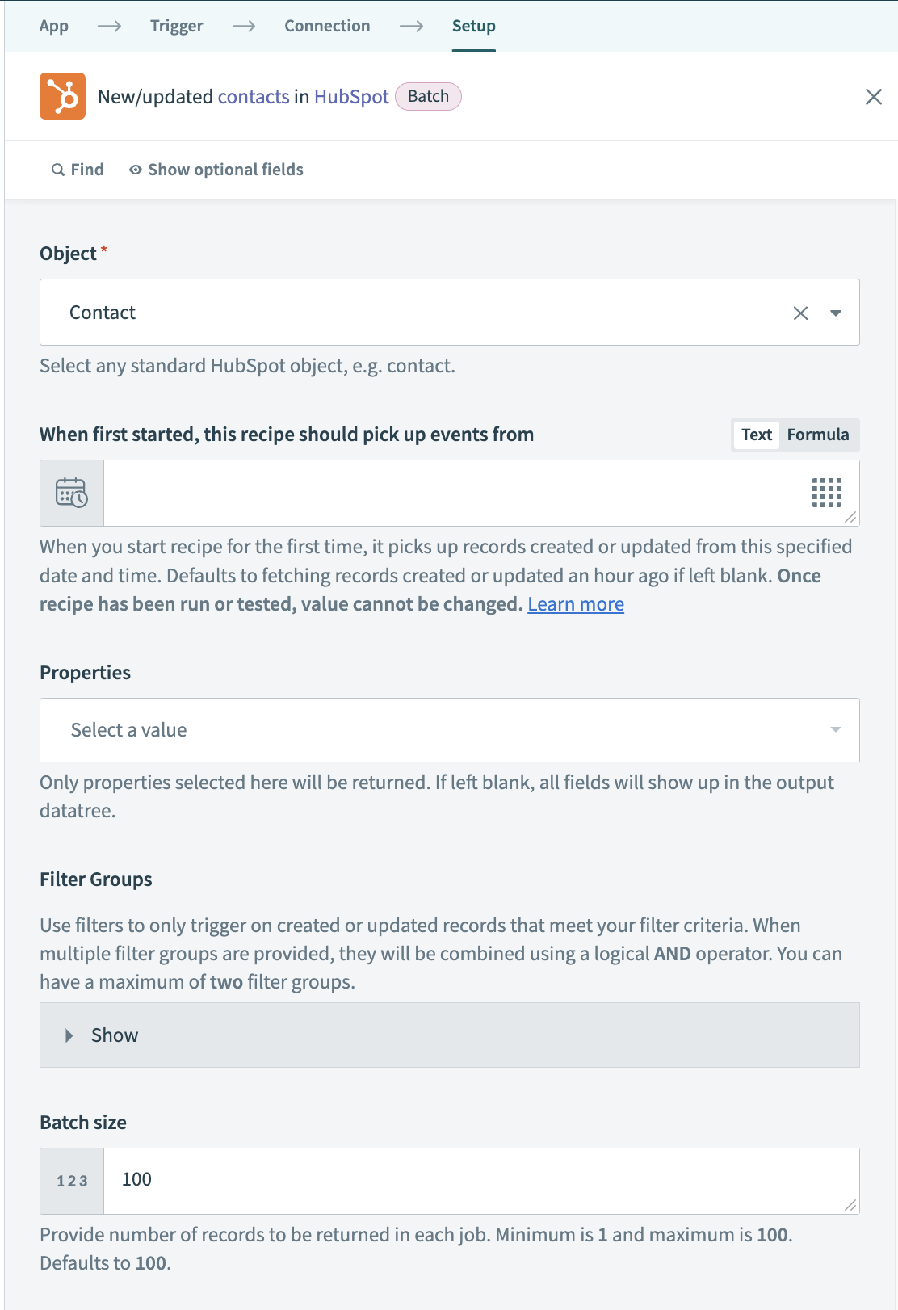This screenshot has width=898, height=1310.
Task: Clear the Contact selection with the X icon
Action: 800,313
